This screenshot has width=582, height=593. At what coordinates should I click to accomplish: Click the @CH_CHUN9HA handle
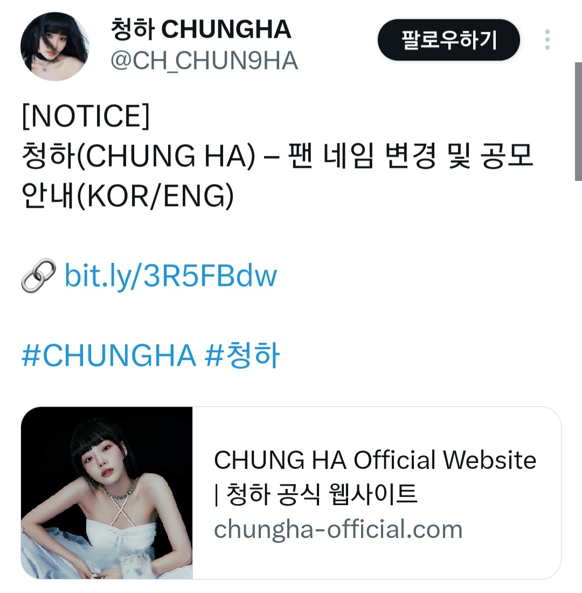tap(204, 61)
